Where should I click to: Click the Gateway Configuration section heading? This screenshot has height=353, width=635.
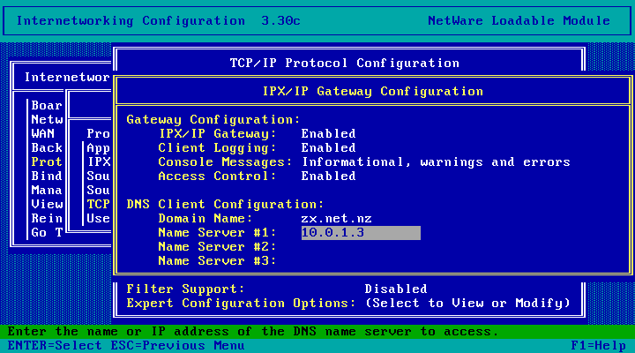click(x=213, y=119)
